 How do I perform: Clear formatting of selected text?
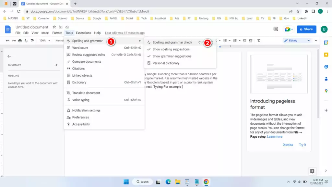point(258,40)
